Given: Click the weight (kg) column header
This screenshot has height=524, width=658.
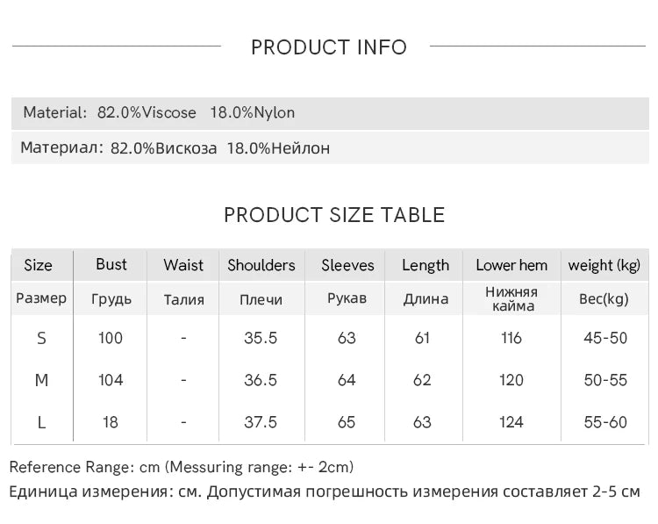Looking at the screenshot, I should click(x=604, y=265).
